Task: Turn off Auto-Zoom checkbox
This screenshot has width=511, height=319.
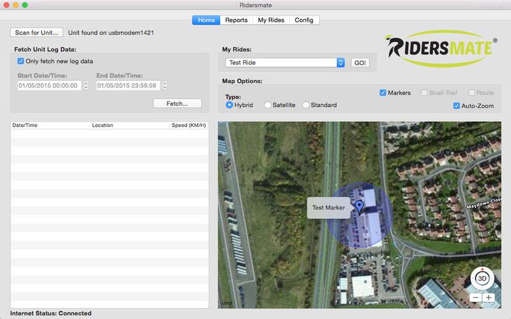Action: [457, 106]
